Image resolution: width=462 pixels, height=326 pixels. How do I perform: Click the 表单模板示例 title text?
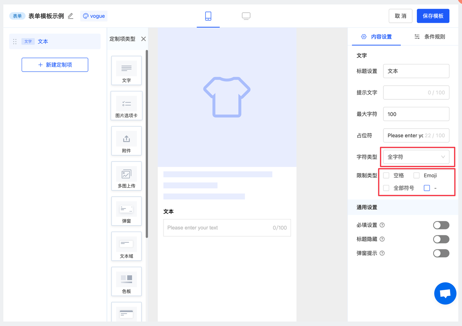[x=46, y=16]
